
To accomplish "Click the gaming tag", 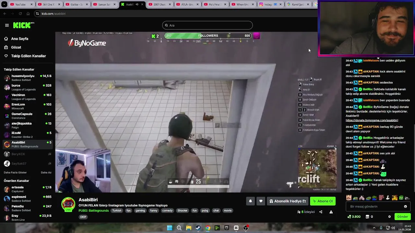I will 140,210.
